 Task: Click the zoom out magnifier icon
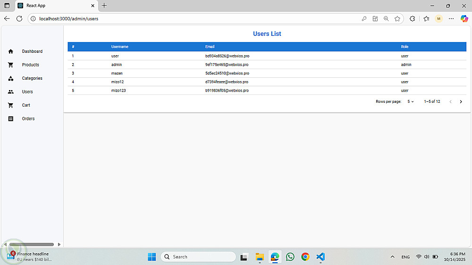386,19
